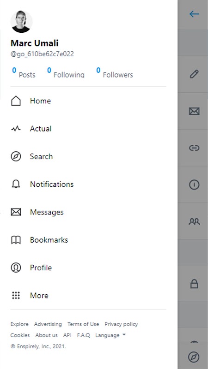Viewport: 208px width, 369px height.
Task: Open the Language dropdown
Action: pyautogui.click(x=110, y=335)
